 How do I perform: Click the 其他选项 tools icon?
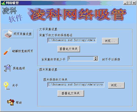[x=8, y=68]
